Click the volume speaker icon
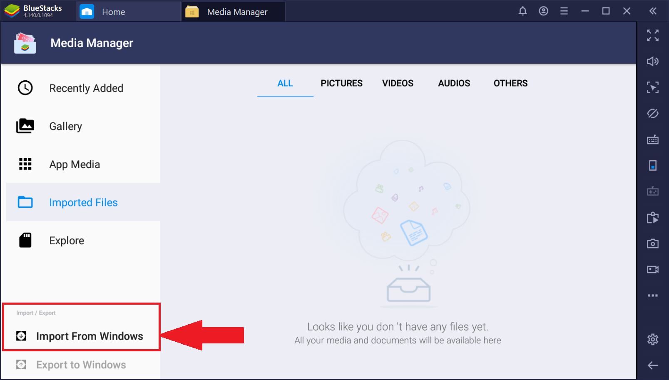Viewport: 669px width, 380px height. pos(653,62)
